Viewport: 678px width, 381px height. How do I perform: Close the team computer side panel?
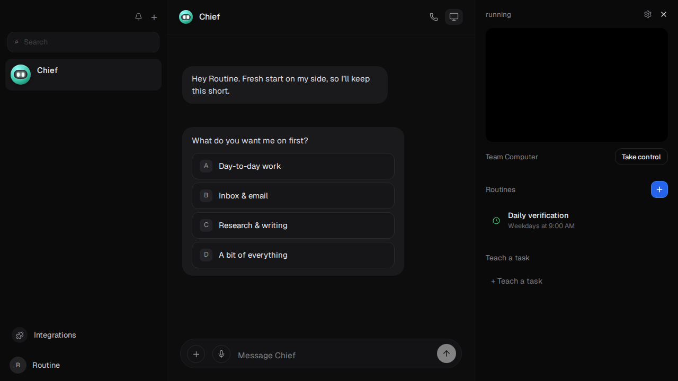click(664, 14)
